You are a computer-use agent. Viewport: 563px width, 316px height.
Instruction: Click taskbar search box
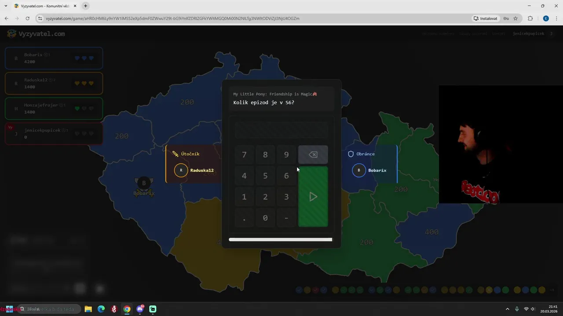pyautogui.click(x=49, y=309)
